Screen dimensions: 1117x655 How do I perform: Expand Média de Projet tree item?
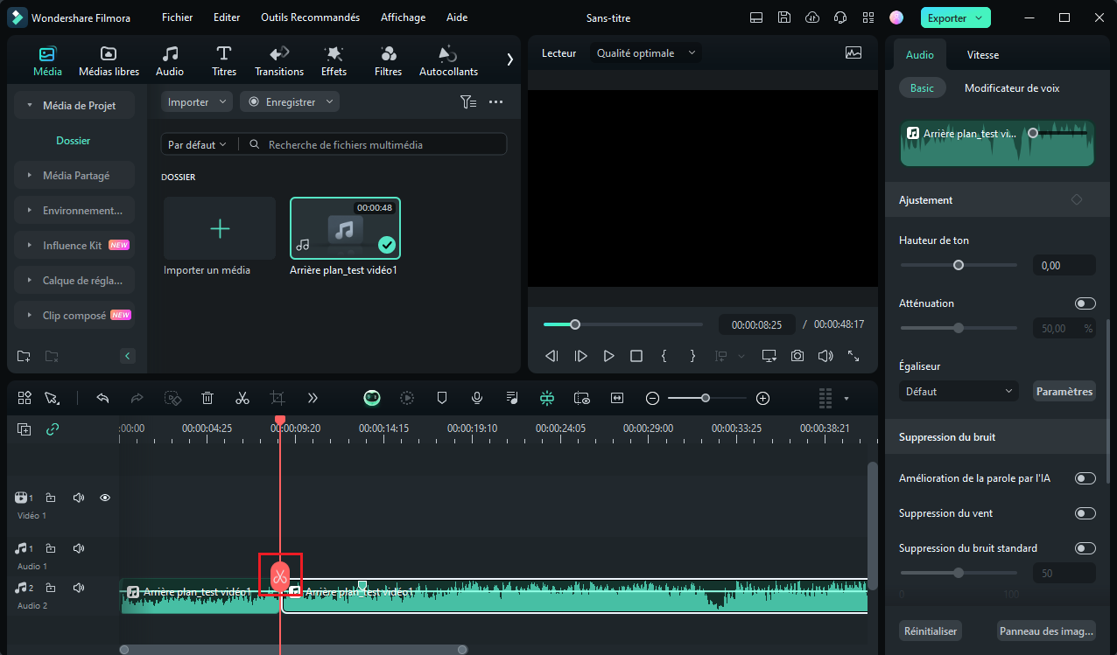click(74, 106)
